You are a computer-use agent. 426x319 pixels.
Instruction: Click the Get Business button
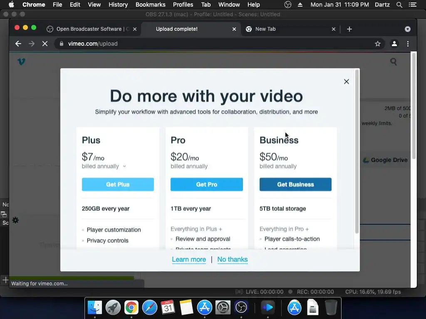pyautogui.click(x=295, y=184)
